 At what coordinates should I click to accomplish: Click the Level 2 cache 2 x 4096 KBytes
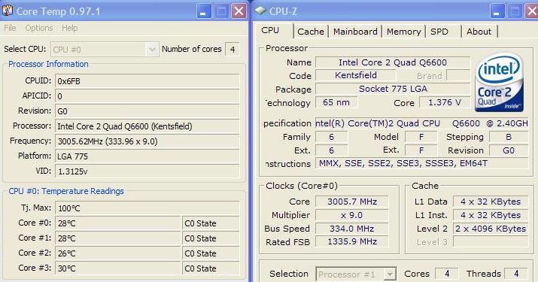click(491, 229)
